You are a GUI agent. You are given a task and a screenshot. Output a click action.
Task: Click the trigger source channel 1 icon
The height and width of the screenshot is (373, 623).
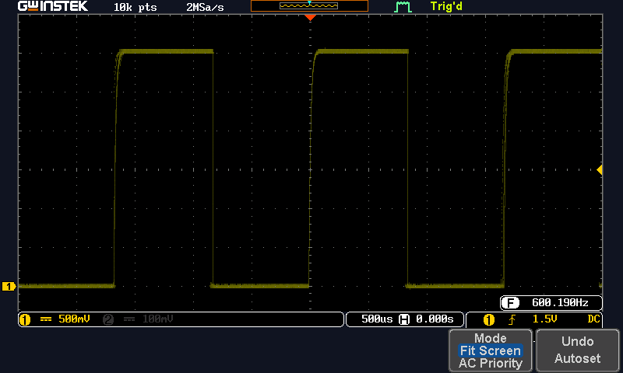coord(489,319)
